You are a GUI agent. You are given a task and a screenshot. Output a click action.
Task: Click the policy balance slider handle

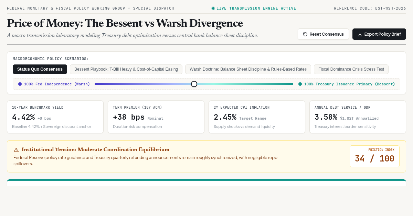[x=194, y=84]
